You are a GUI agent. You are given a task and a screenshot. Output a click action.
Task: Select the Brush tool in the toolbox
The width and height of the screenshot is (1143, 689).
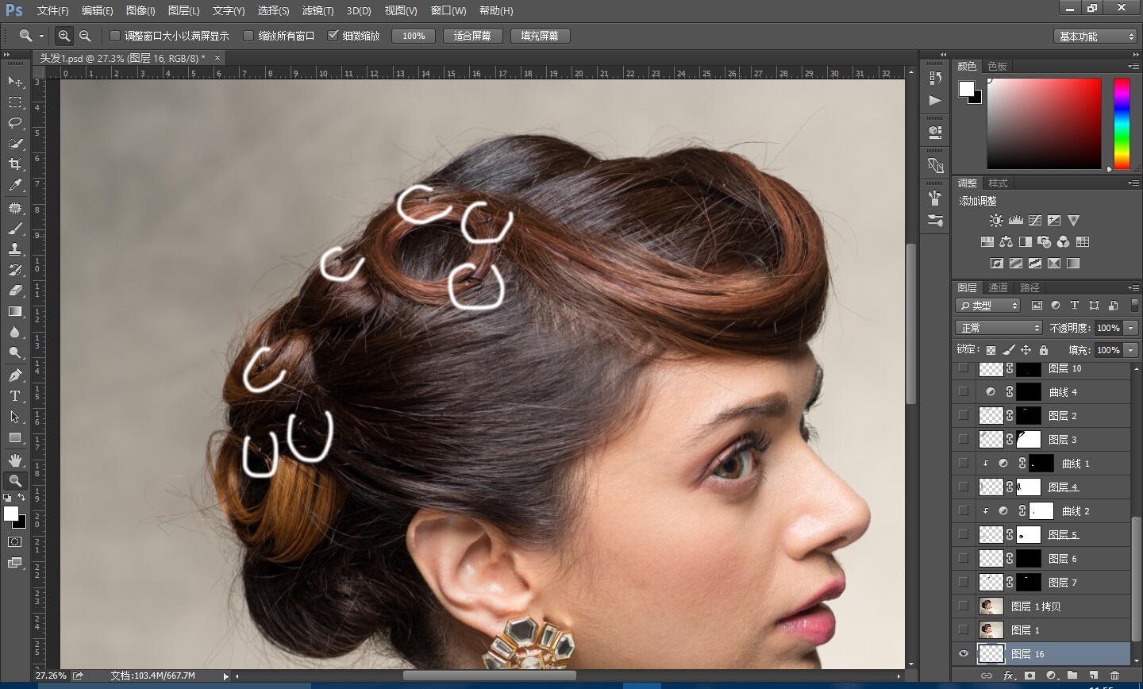tap(15, 229)
